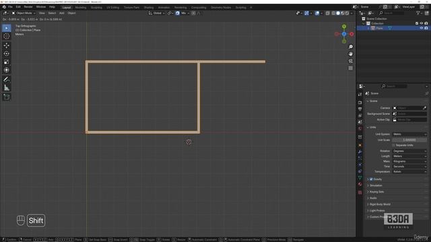
Task: Click the green Y axis on navigation gizmo
Action: (344, 26)
